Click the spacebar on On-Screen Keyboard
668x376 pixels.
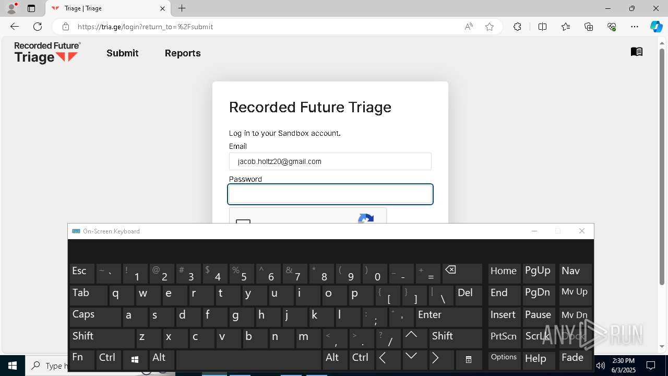click(x=248, y=360)
